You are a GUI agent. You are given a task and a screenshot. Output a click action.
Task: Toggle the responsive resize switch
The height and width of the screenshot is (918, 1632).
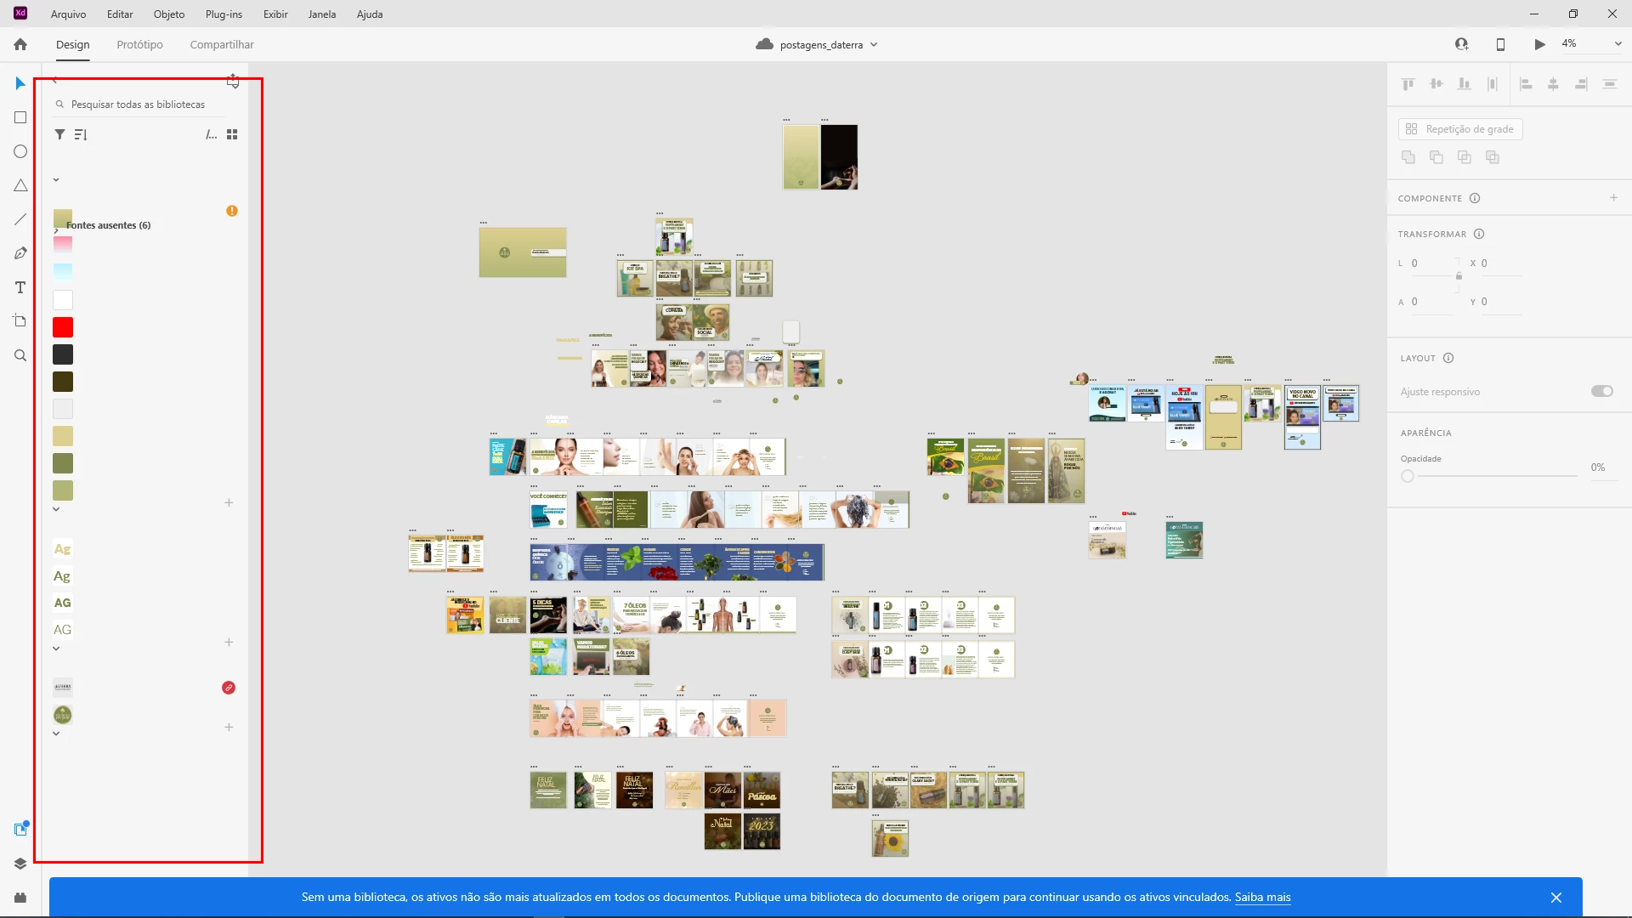tap(1601, 391)
